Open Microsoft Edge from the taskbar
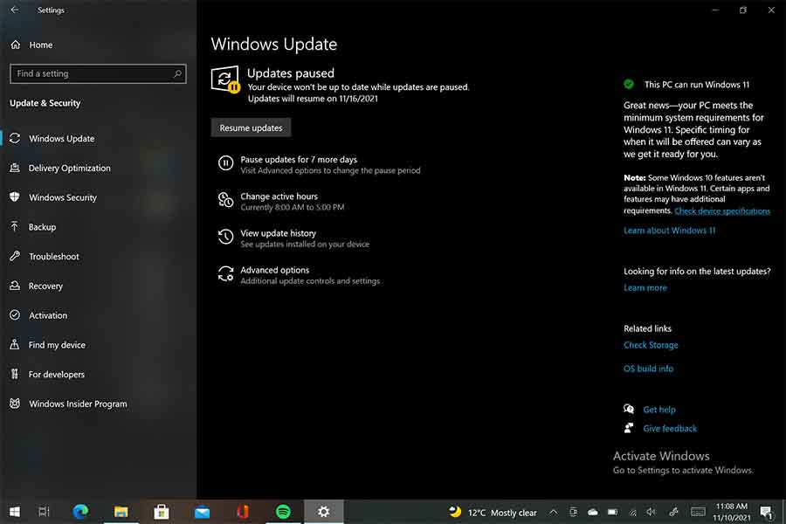The width and height of the screenshot is (786, 524). click(80, 512)
